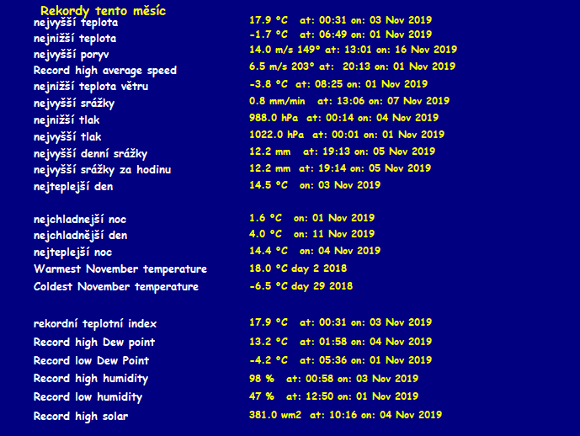Screen dimensions: 580x436
Task: Click the 'nejvyšší denní srážky' label
Action: pos(90,153)
